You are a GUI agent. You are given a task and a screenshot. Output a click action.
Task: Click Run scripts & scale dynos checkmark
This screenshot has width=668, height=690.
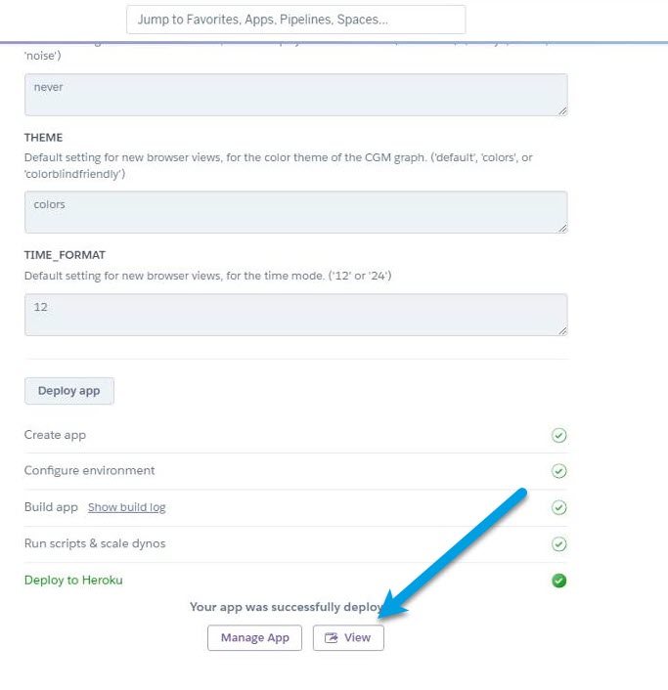click(558, 544)
